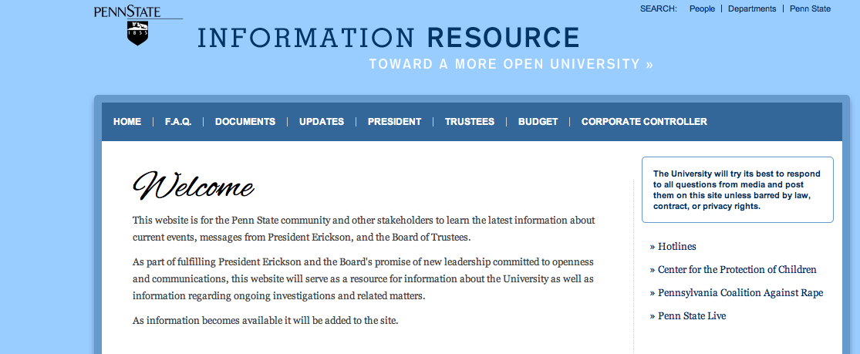860x354 pixels.
Task: Click the media questions notice box
Action: (737, 190)
